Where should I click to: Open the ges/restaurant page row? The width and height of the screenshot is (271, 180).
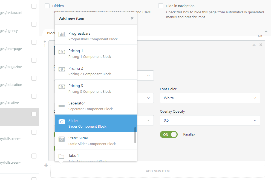tap(19, 9)
